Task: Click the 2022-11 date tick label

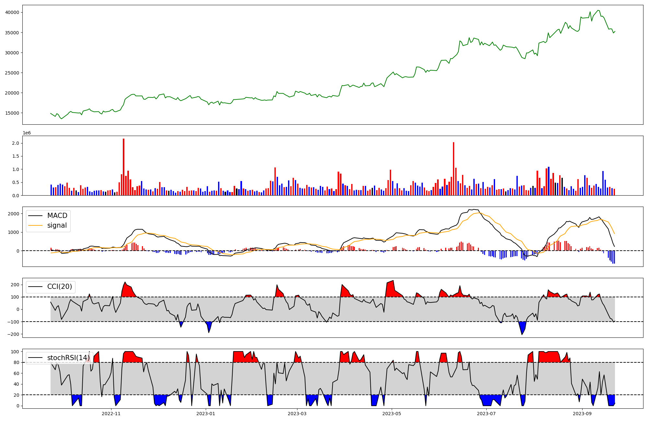Action: click(111, 414)
